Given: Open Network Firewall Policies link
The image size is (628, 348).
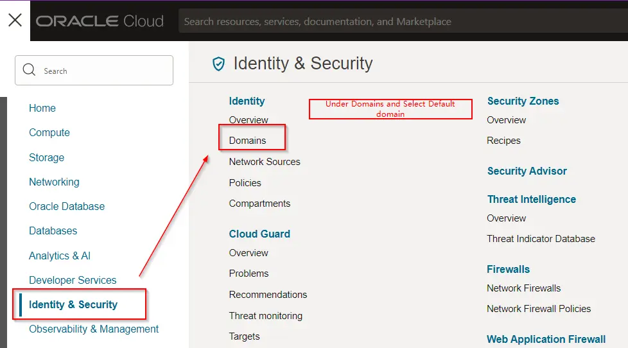Looking at the screenshot, I should pyautogui.click(x=539, y=309).
